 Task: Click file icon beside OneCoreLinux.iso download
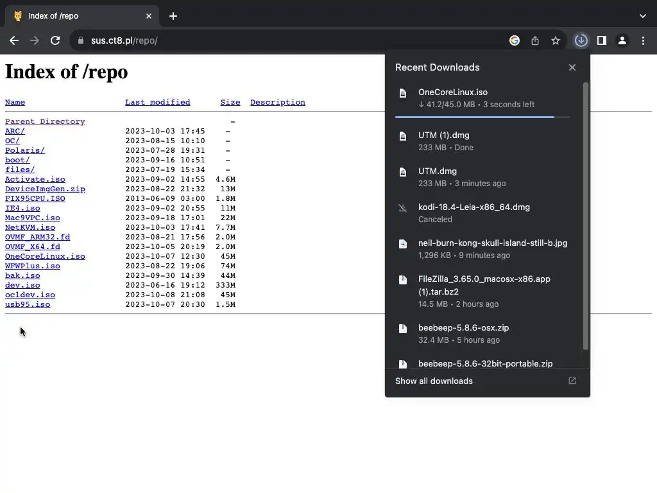403,93
